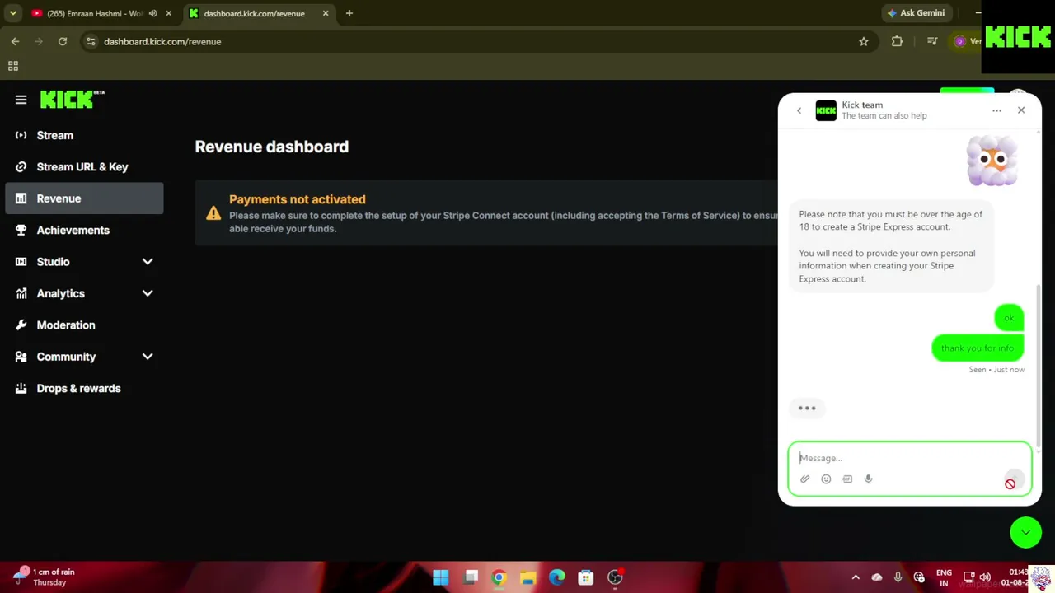Screen dimensions: 1055x593
Task: Click the Kick logo in the dashboard header
Action: (x=72, y=99)
